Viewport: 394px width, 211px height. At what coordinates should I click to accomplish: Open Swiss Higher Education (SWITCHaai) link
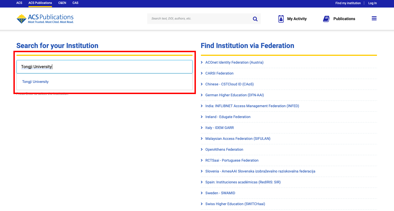click(235, 204)
